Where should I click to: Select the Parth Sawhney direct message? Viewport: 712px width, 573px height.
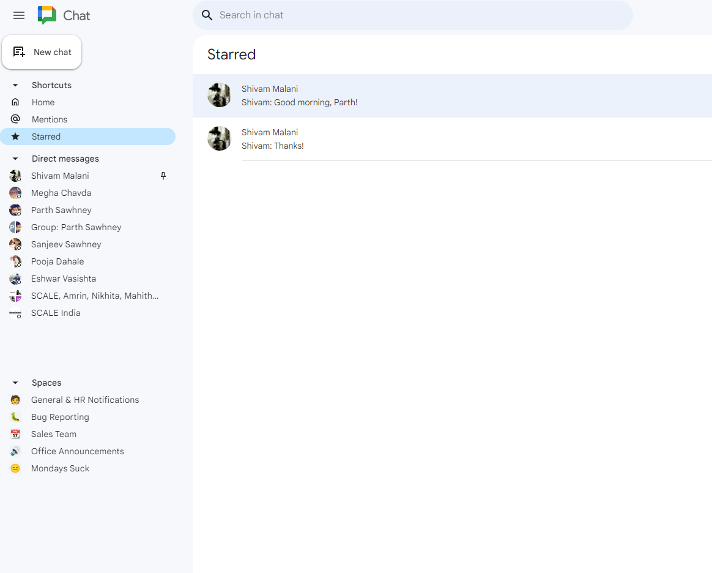pyautogui.click(x=61, y=209)
